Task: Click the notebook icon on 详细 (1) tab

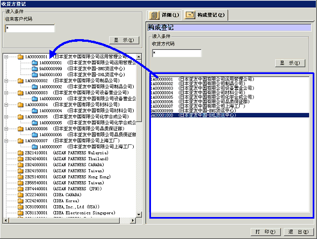Action: coord(154,15)
